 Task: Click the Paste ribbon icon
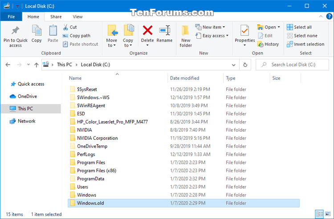click(53, 30)
